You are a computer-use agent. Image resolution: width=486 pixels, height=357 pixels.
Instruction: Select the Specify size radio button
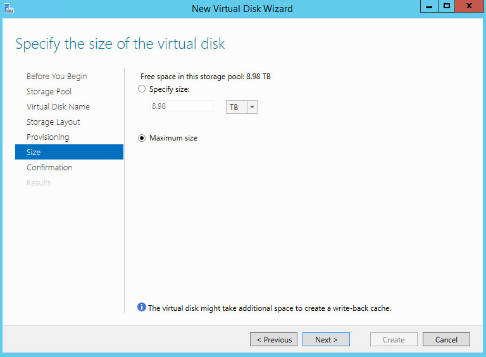pos(142,89)
